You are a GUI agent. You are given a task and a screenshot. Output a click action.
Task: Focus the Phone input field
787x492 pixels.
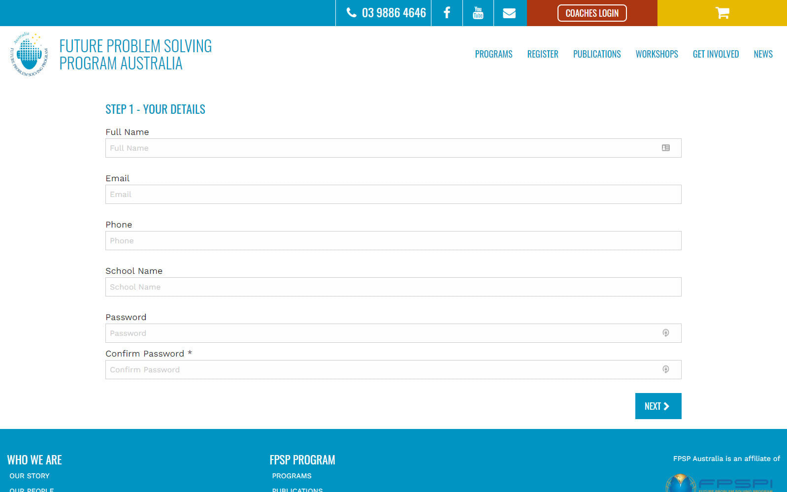pos(393,241)
